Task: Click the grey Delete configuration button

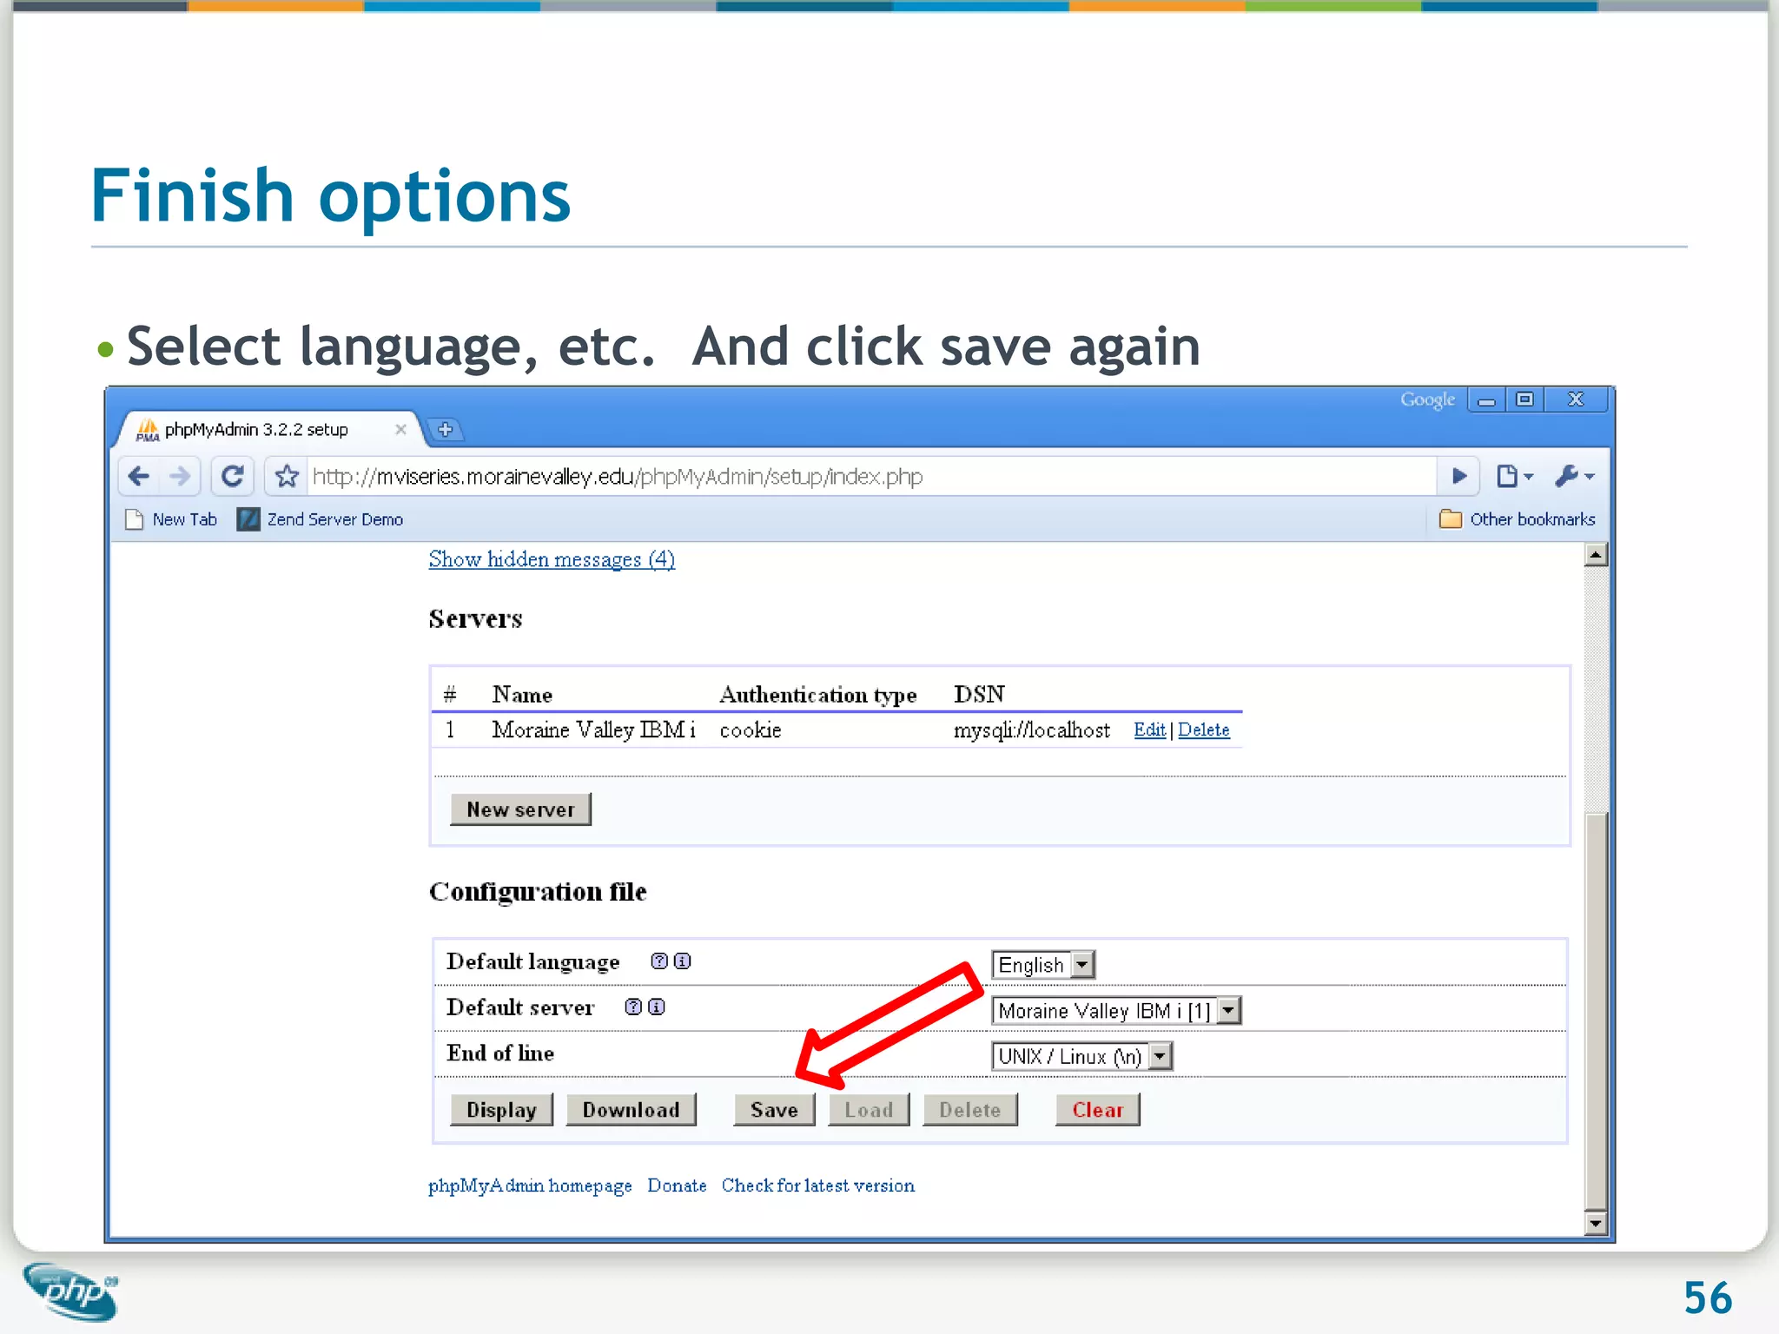Action: (970, 1110)
